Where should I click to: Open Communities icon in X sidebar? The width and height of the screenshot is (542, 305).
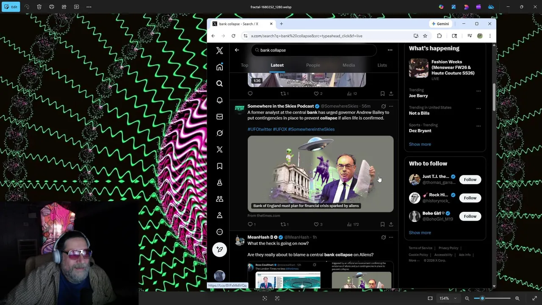coord(219,199)
